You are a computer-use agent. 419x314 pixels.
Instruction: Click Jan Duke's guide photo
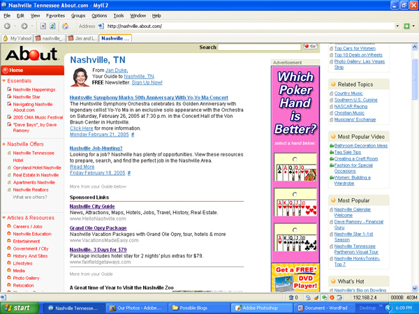[80, 77]
